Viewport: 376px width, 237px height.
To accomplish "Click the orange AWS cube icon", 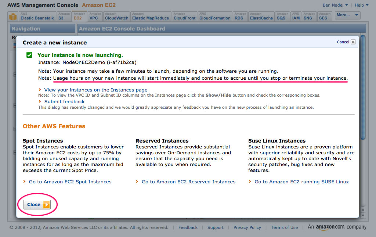I will [x=13, y=17].
